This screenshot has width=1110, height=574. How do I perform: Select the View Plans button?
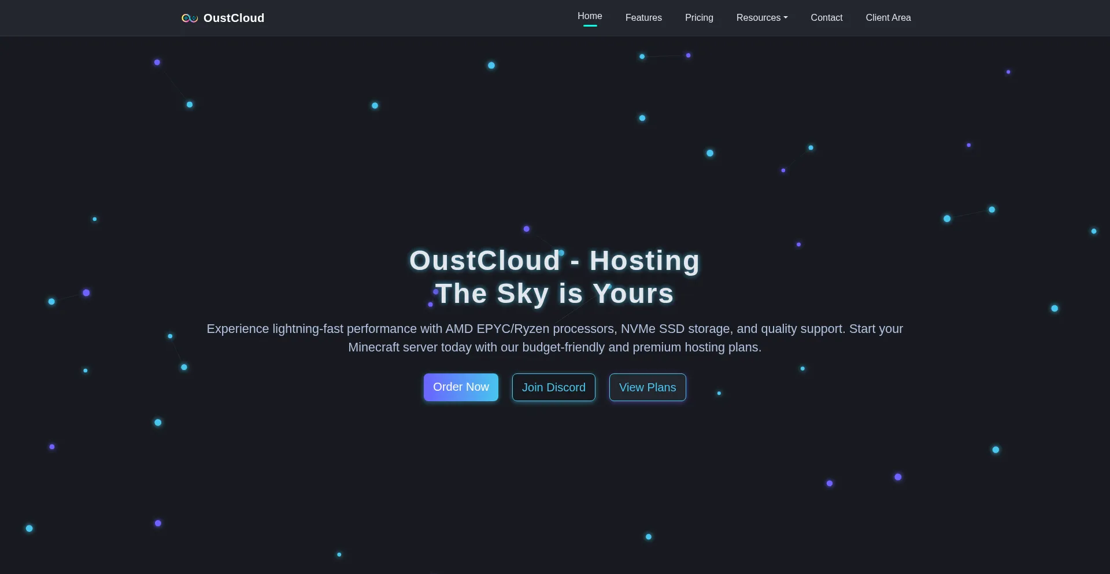(x=647, y=387)
